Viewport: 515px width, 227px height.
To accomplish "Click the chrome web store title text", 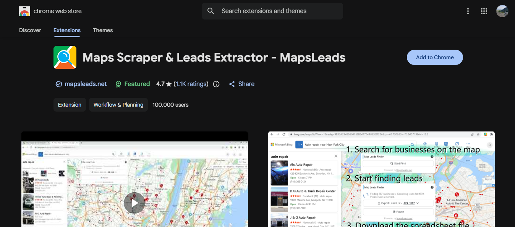I will 58,11.
